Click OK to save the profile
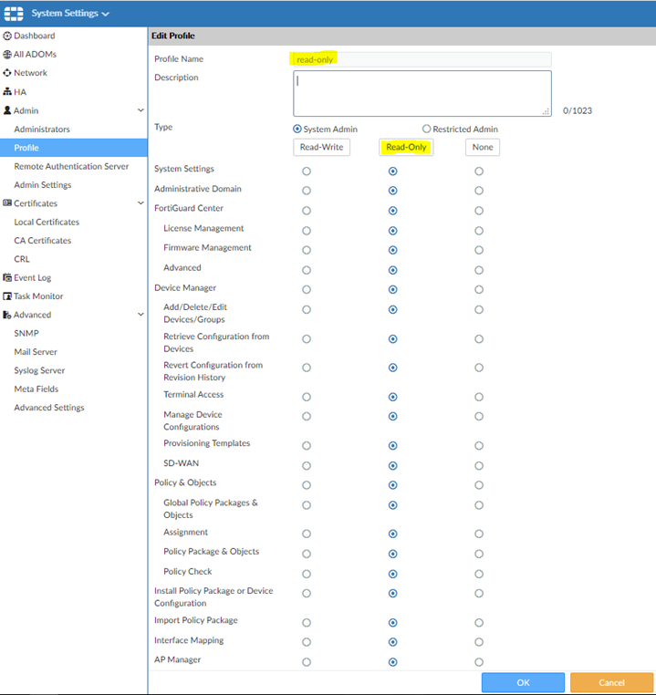Image resolution: width=656 pixels, height=695 pixels. click(x=523, y=682)
